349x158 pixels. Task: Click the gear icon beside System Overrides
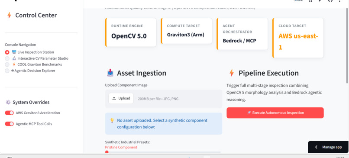pos(8,102)
